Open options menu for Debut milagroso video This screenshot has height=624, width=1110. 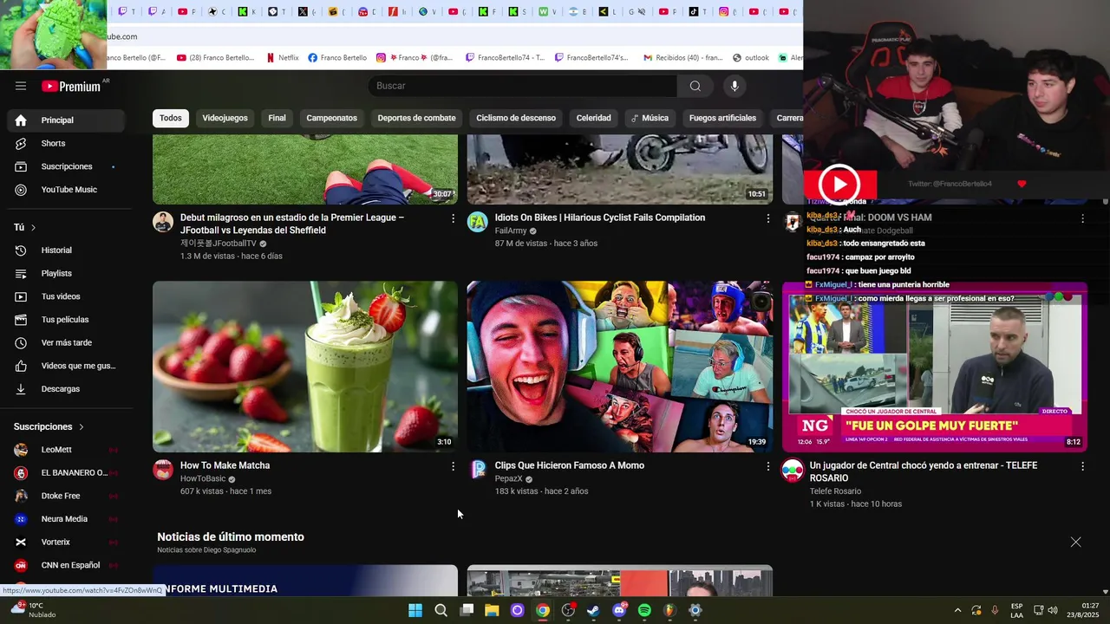coord(453,218)
